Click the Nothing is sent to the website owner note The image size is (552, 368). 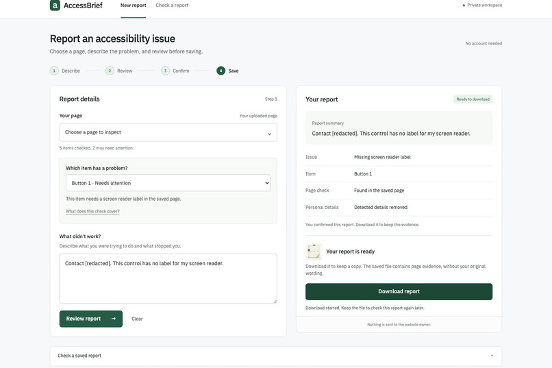click(399, 325)
